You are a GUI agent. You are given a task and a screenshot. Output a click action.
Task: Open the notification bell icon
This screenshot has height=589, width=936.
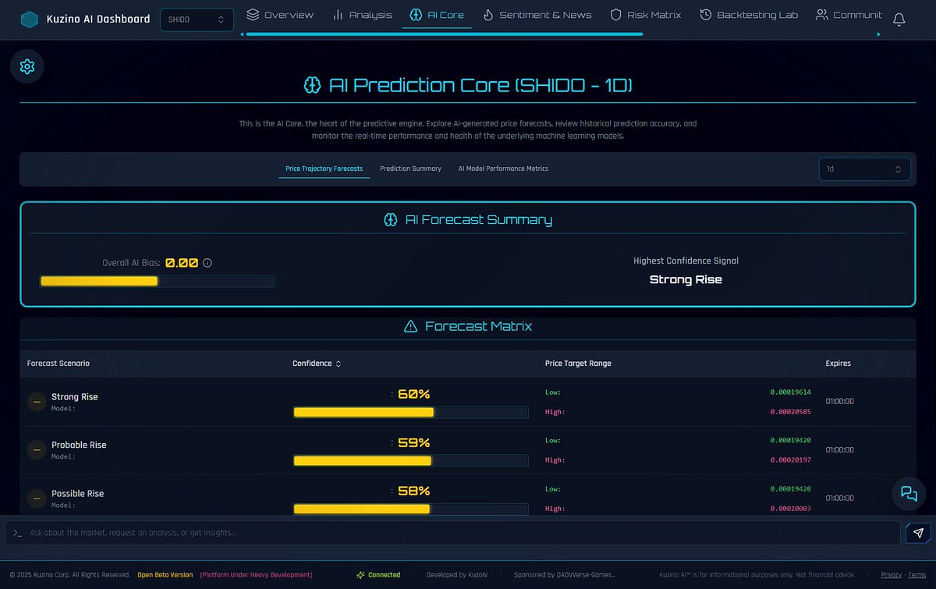tap(899, 20)
